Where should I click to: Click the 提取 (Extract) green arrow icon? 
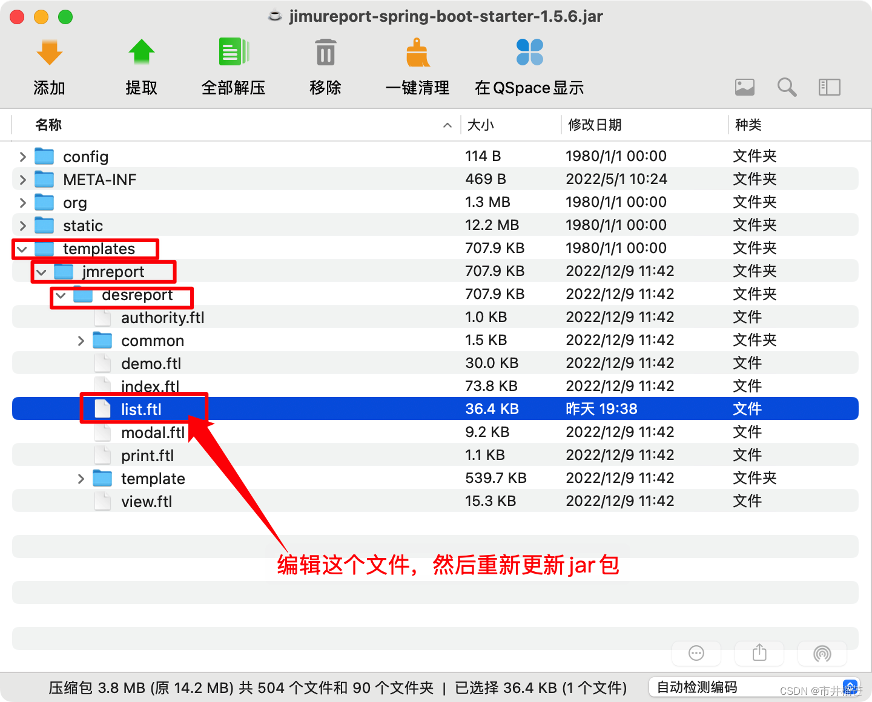coord(142,53)
